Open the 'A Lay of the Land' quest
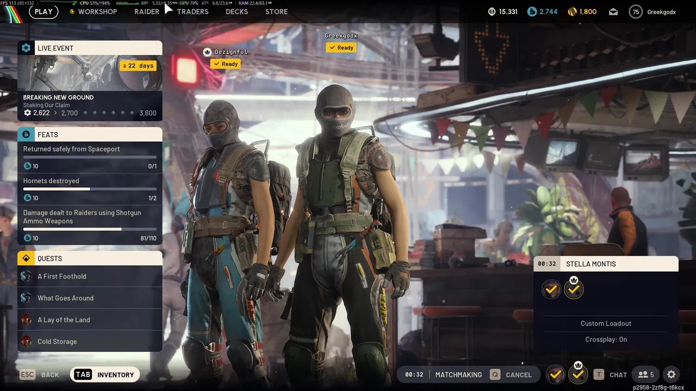This screenshot has height=391, width=696. 90,319
